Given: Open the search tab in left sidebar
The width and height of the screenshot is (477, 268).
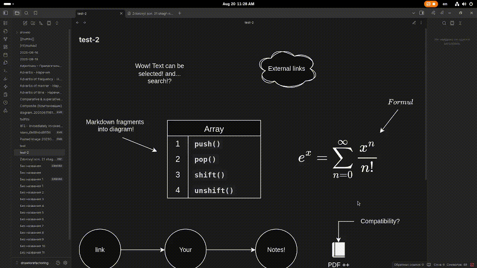Looking at the screenshot, I should 26,13.
